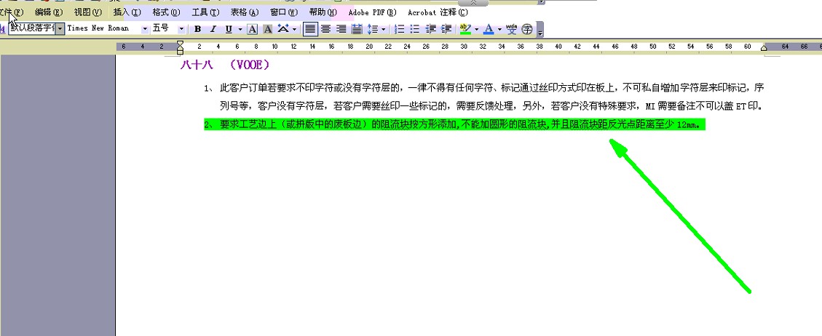Click the enclosed character icon
This screenshot has height=336, width=822.
click(527, 29)
